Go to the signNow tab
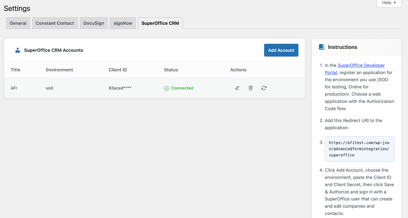This screenshot has height=218, width=408. point(123,23)
